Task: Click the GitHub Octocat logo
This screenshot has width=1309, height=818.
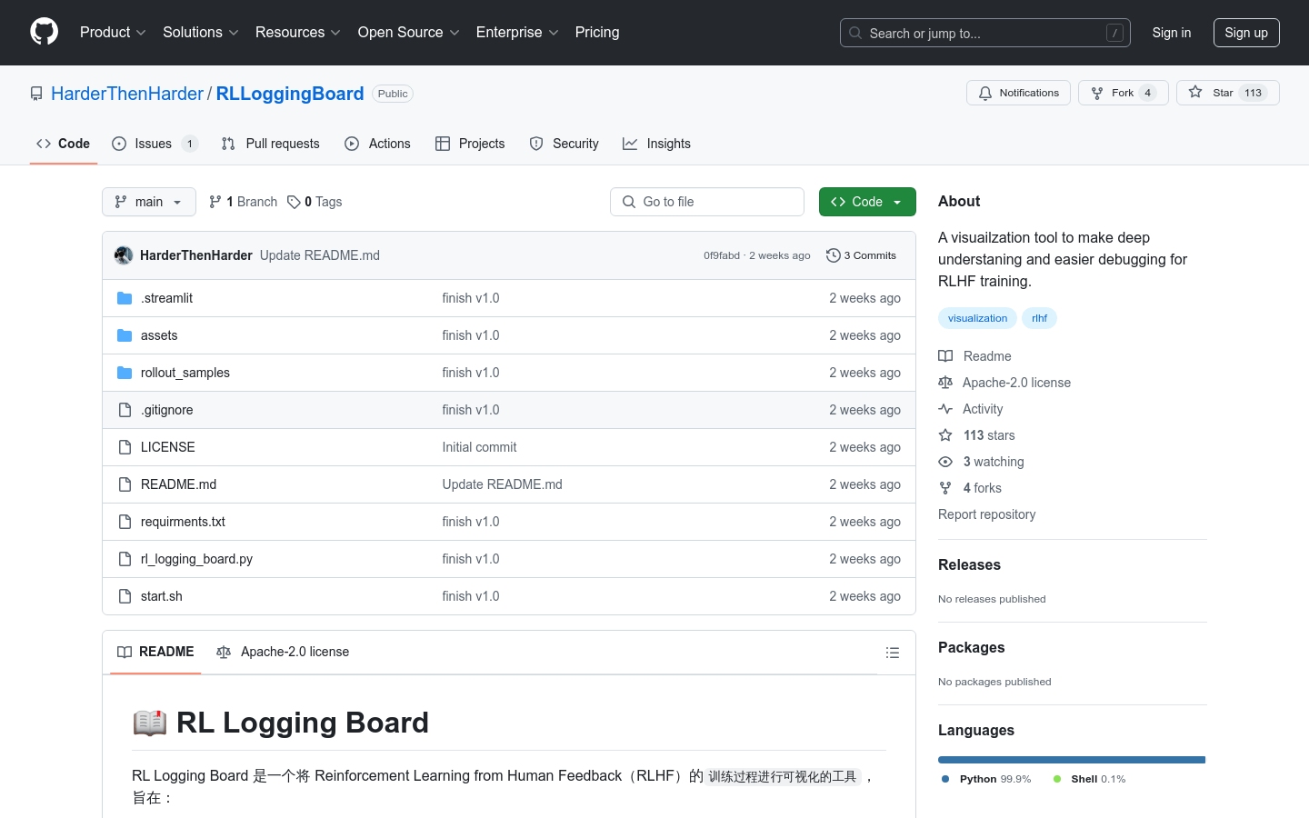Action: pos(44,30)
